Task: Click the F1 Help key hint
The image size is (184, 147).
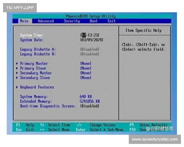Action: (x=25, y=125)
